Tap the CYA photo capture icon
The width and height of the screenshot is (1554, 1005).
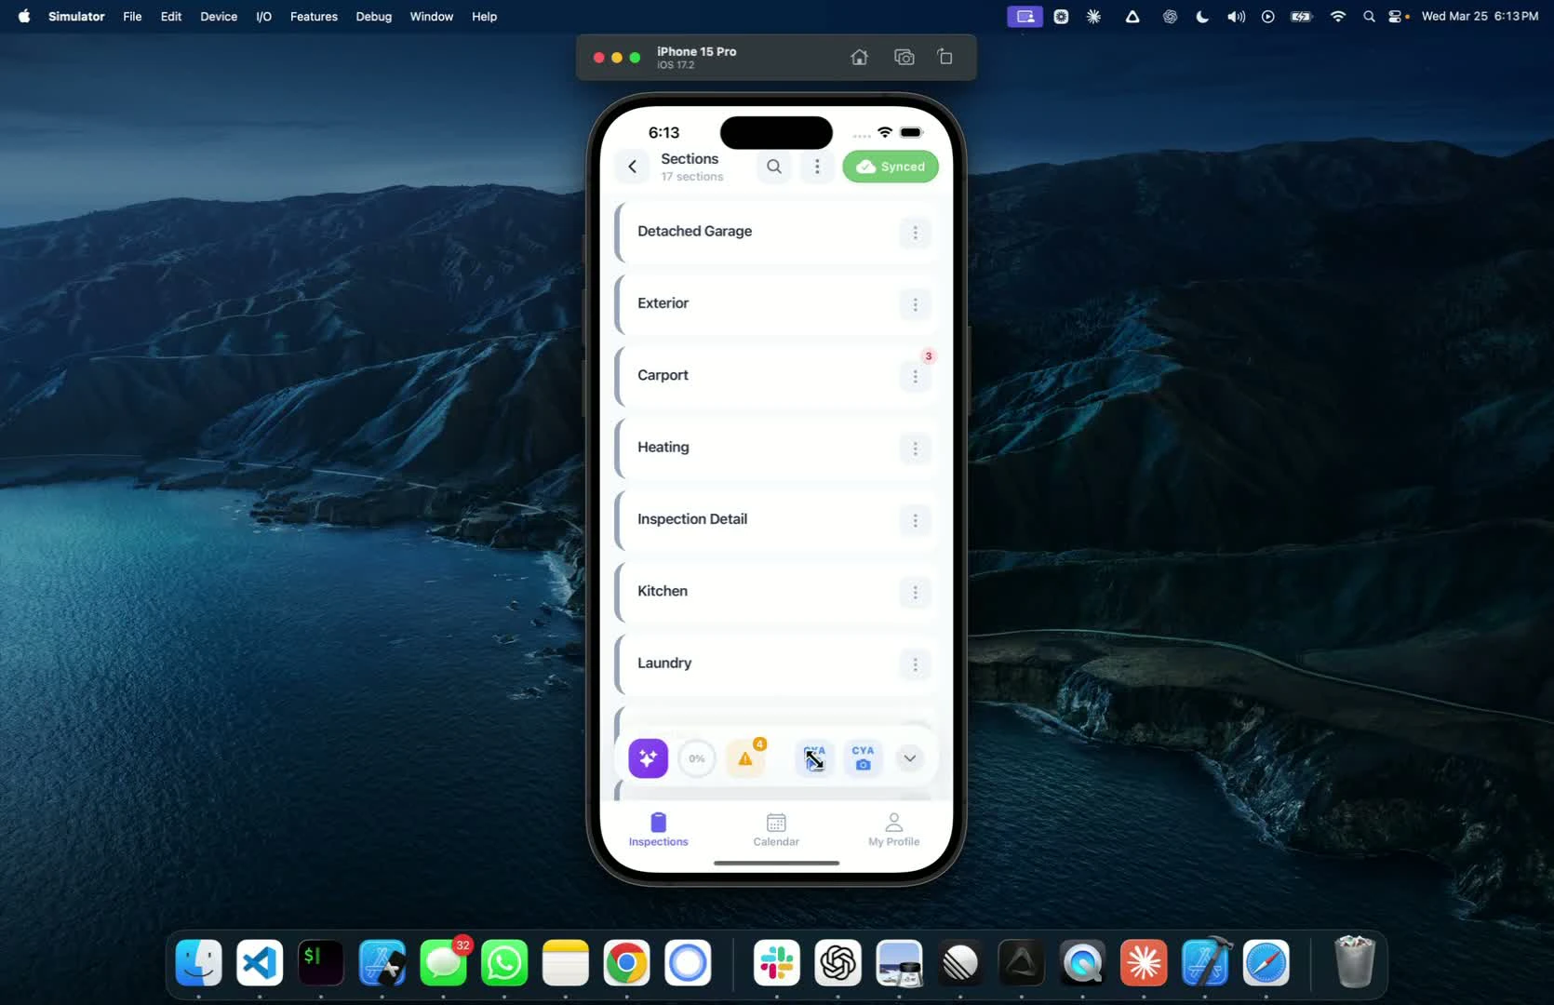(863, 758)
